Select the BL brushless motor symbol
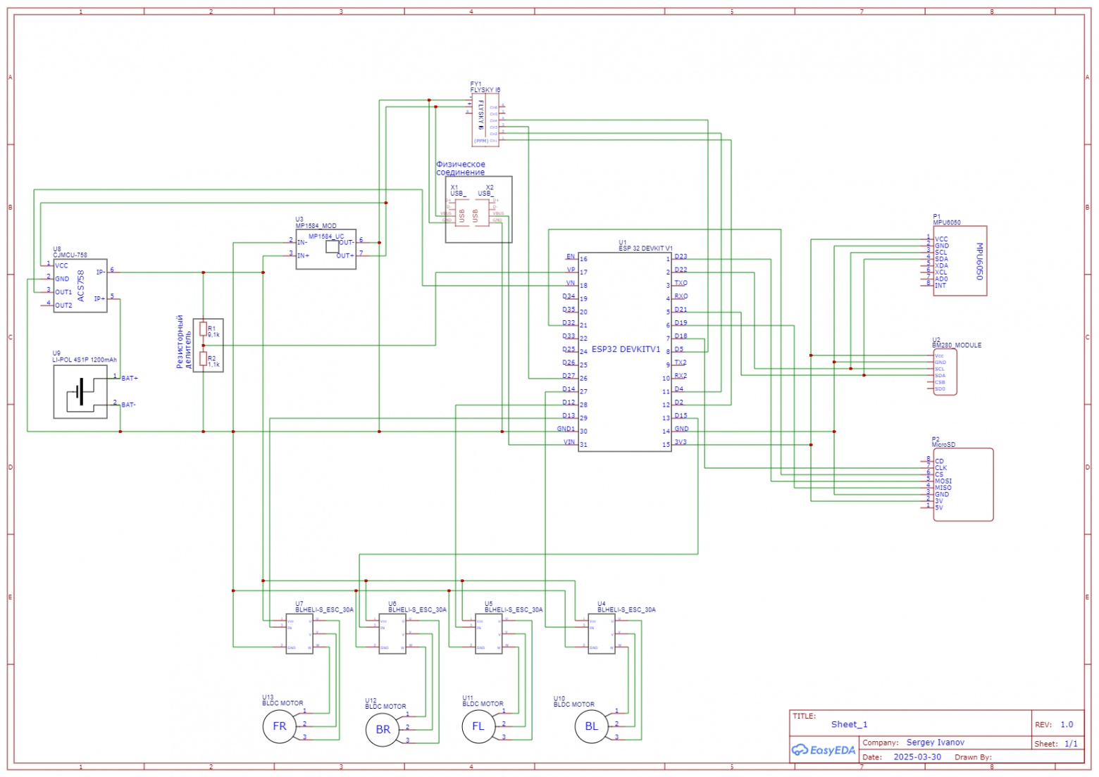Viewport: 1099px width, 777px height. pyautogui.click(x=592, y=726)
